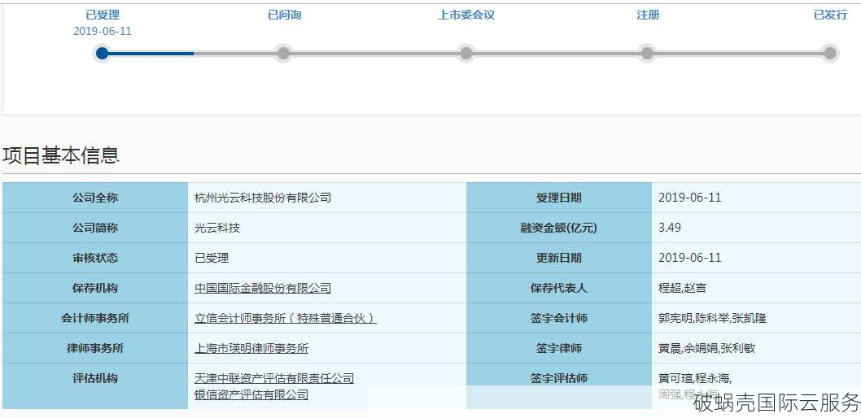Click the 更新日期 value 2019-06-11

click(x=689, y=258)
